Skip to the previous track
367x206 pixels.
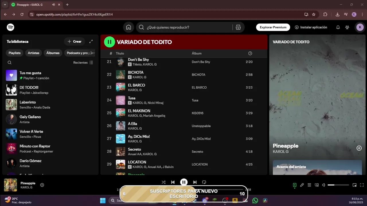pyautogui.click(x=173, y=182)
